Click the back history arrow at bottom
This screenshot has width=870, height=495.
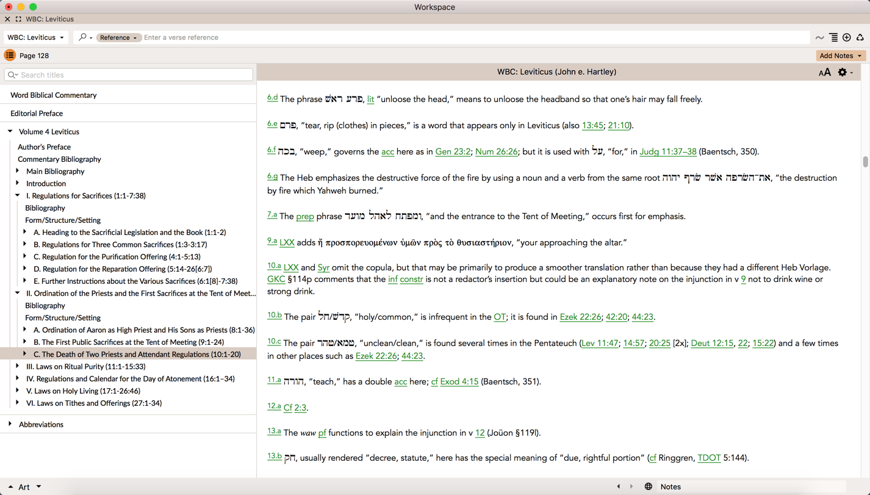click(618, 486)
